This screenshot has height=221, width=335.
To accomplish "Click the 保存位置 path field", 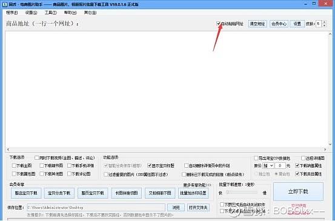I will (x=96, y=207).
